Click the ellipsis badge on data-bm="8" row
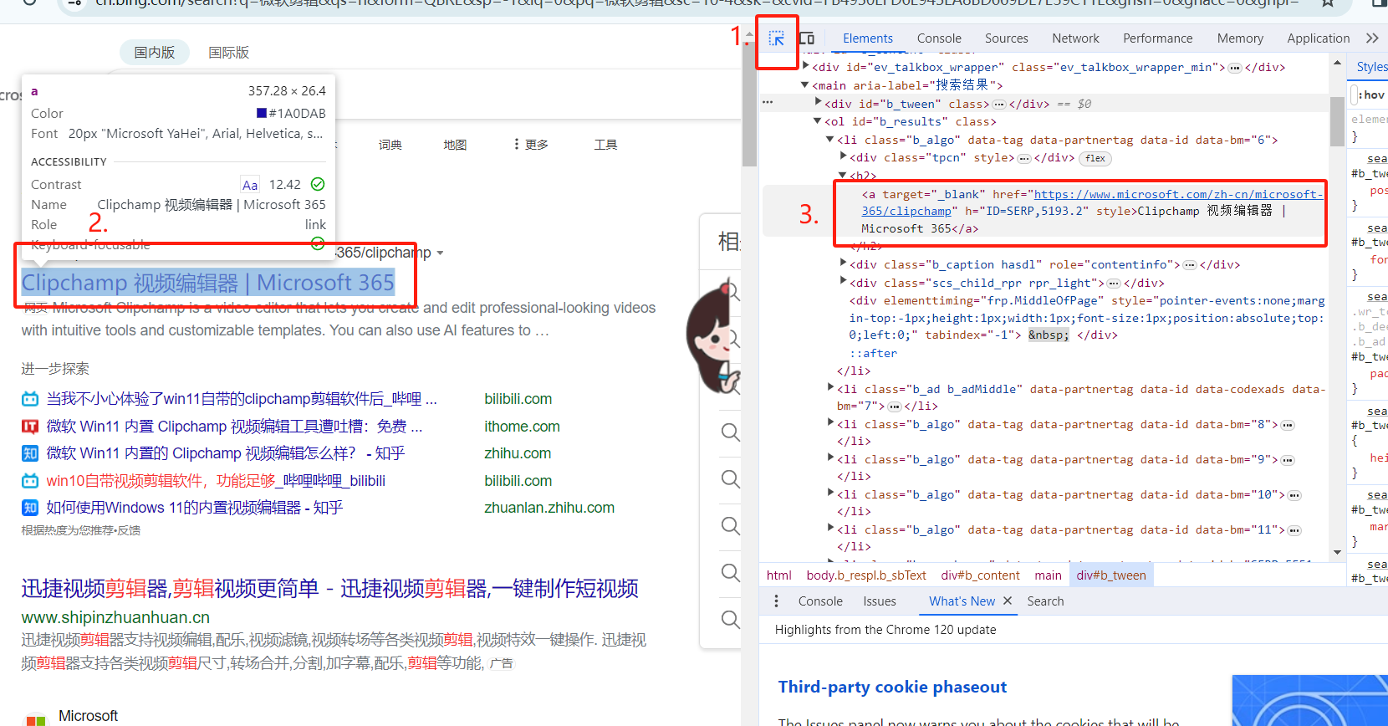This screenshot has height=726, width=1388. pyautogui.click(x=1288, y=425)
